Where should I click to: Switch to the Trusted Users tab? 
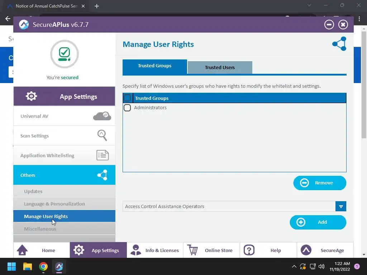[x=220, y=67]
